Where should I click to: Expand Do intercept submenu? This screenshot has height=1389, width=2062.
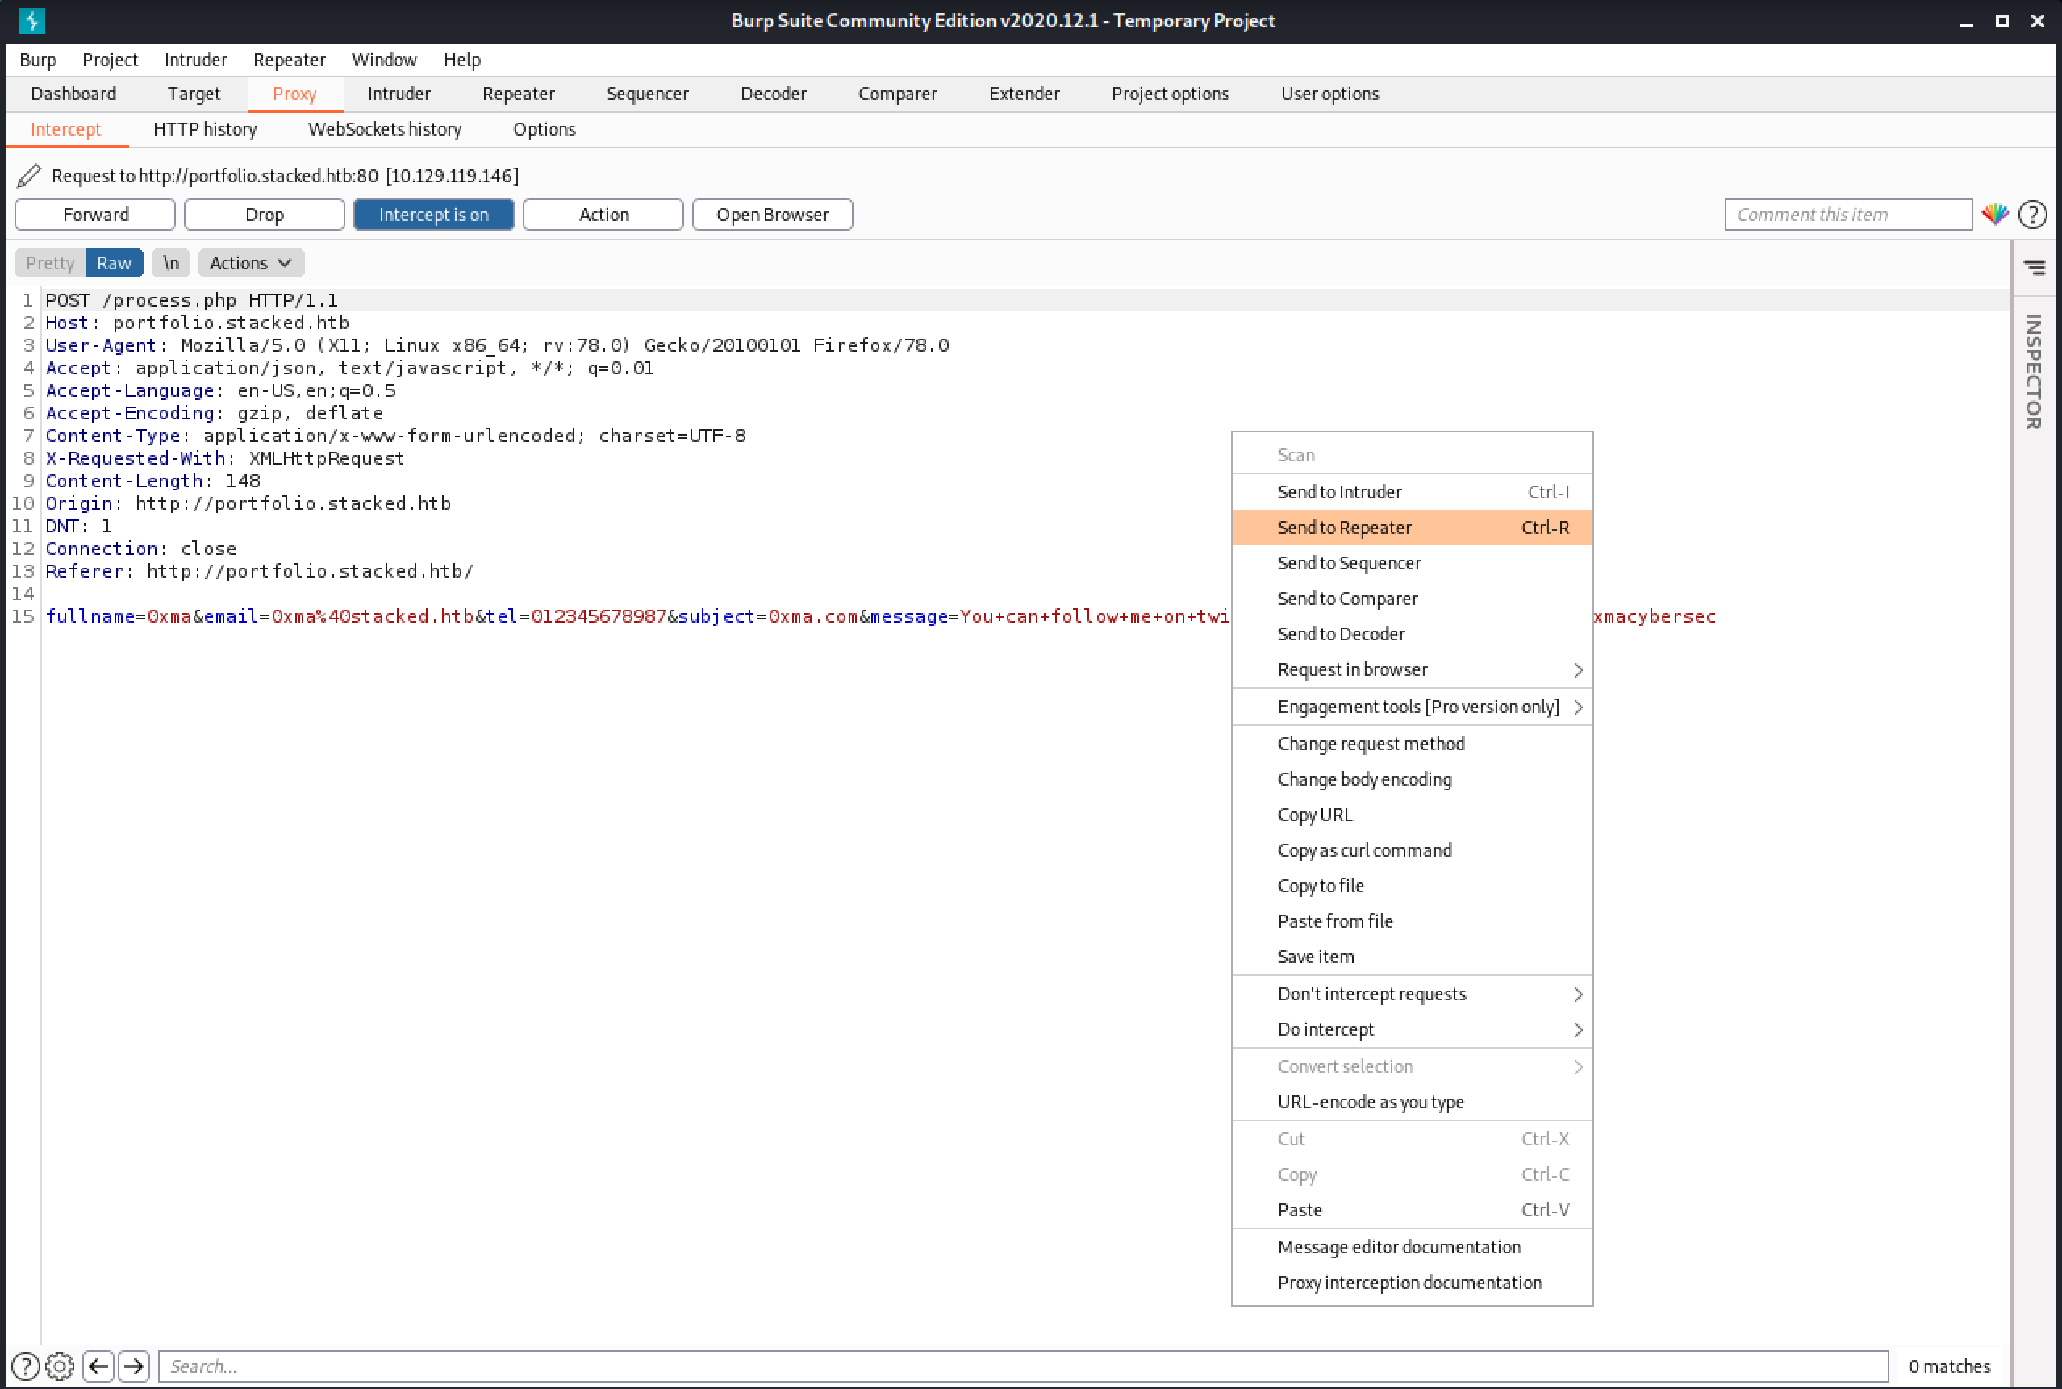pos(1412,1029)
